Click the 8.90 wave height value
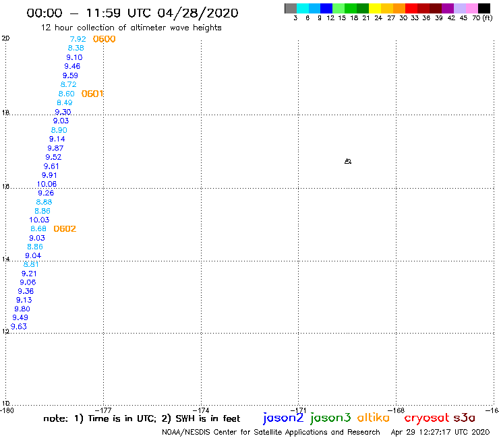Viewport: 499px width, 438px height. click(59, 130)
